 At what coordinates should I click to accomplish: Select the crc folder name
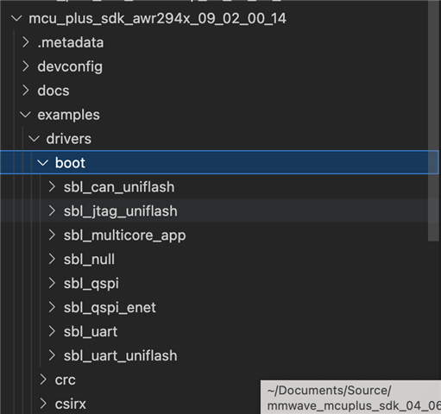(x=66, y=380)
